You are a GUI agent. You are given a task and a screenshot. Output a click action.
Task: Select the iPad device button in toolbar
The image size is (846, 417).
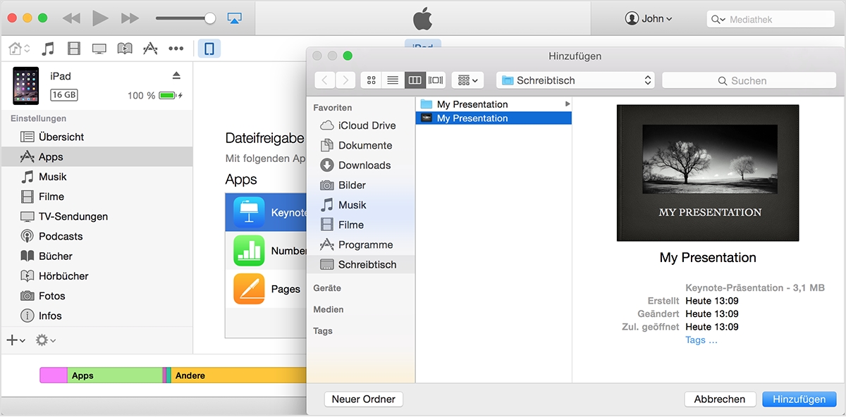click(209, 49)
